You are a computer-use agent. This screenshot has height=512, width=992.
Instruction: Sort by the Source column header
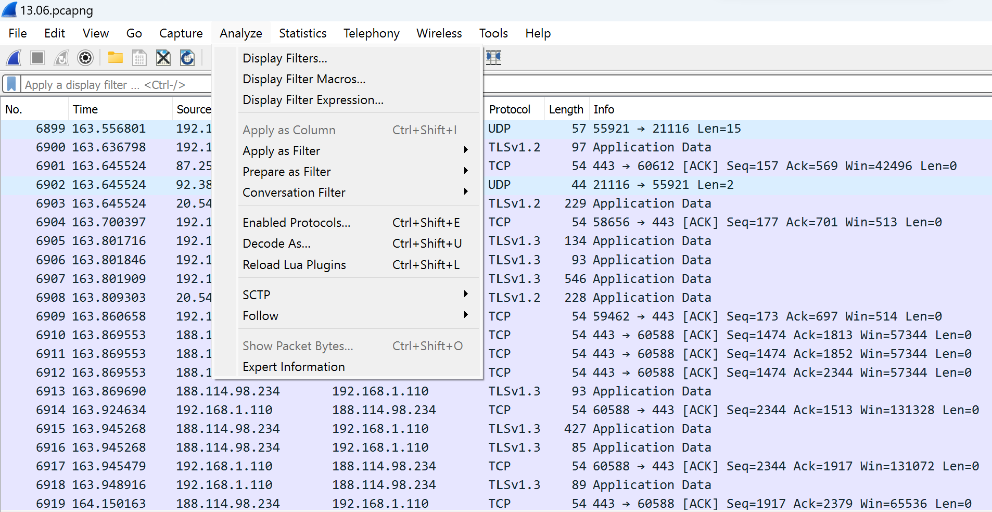(193, 109)
